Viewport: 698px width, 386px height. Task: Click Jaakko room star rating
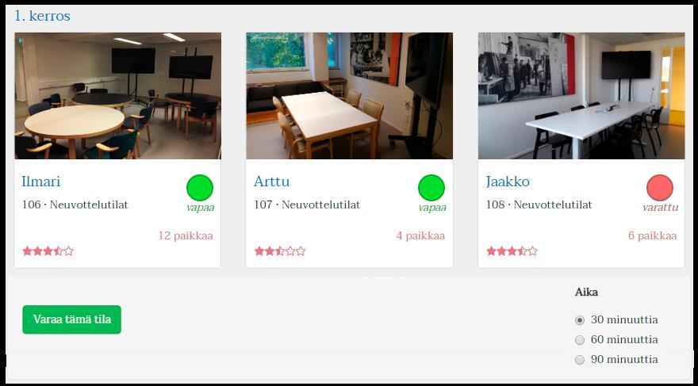tap(512, 251)
